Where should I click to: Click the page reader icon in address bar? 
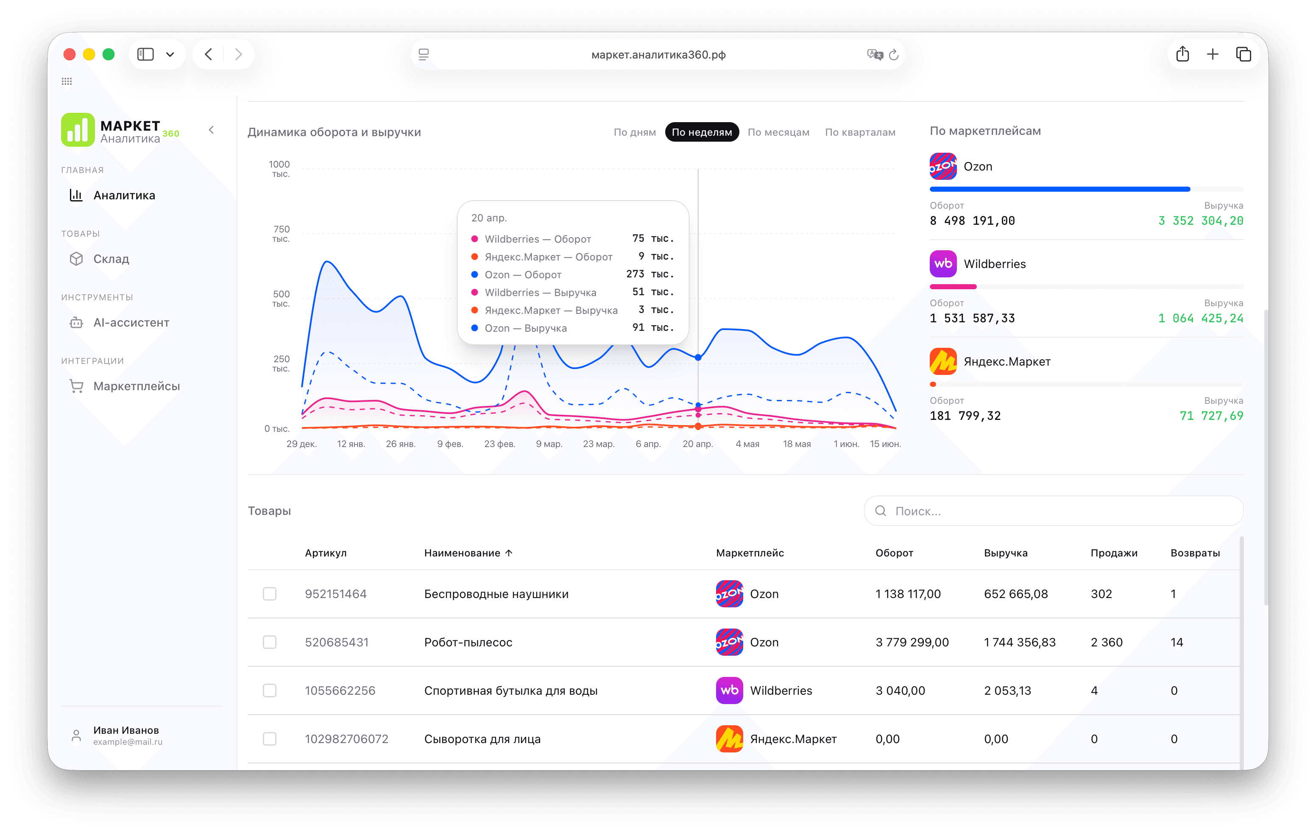click(x=424, y=54)
